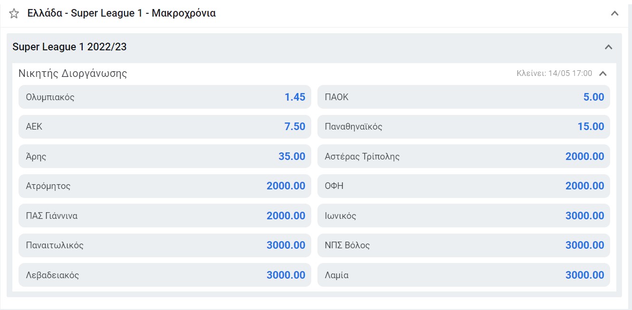Viewport: 632px width, 310px height.
Task: Select Λεβαδειακός at 3000.00
Action: tap(165, 275)
